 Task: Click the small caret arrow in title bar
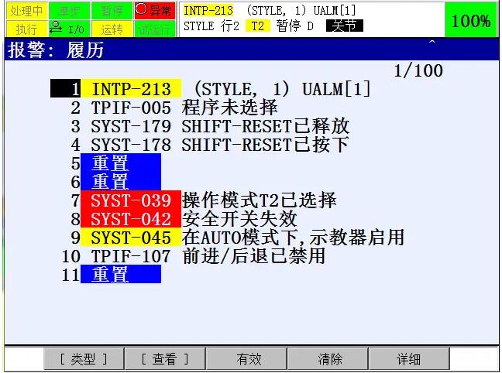point(432,42)
